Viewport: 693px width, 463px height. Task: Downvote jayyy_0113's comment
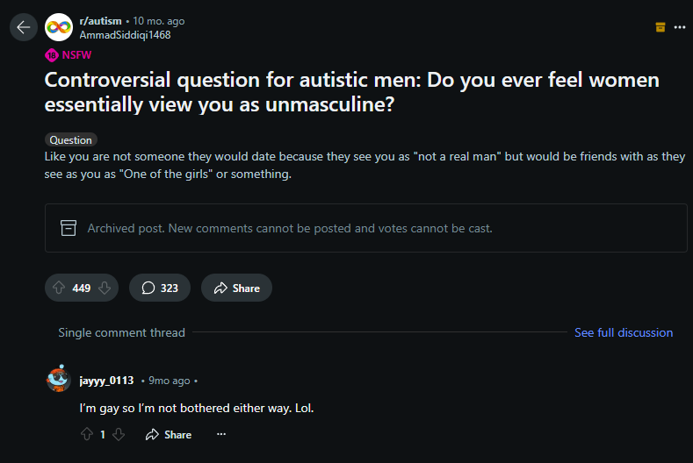[119, 434]
